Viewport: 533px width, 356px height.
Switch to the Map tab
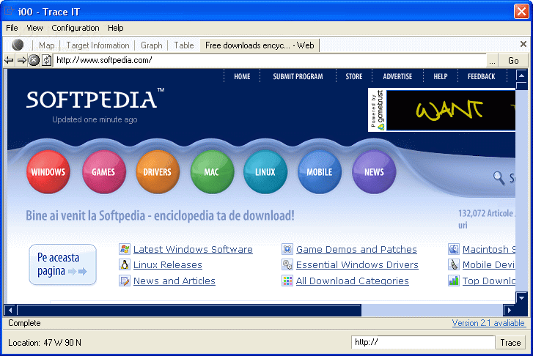pos(47,45)
